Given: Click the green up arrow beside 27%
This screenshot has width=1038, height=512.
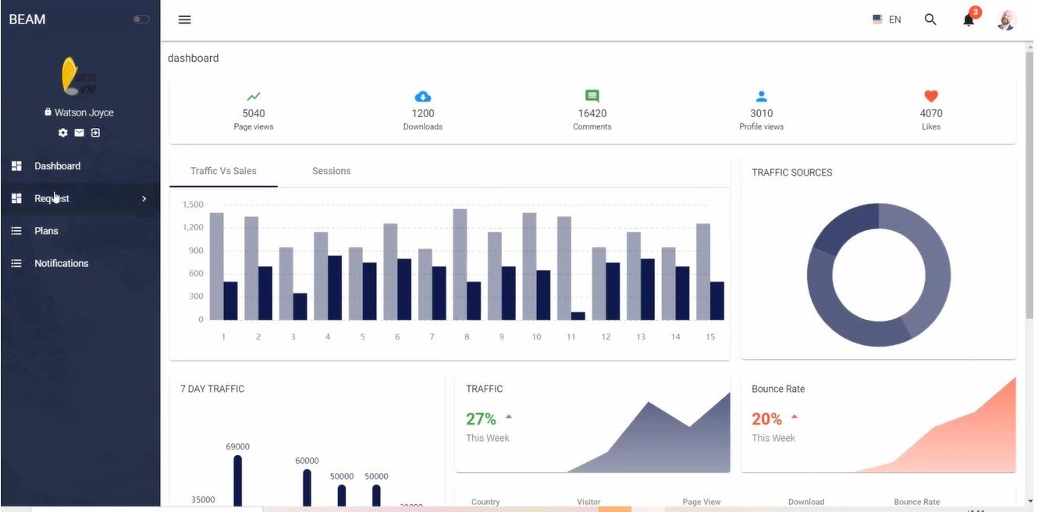Looking at the screenshot, I should tap(509, 417).
